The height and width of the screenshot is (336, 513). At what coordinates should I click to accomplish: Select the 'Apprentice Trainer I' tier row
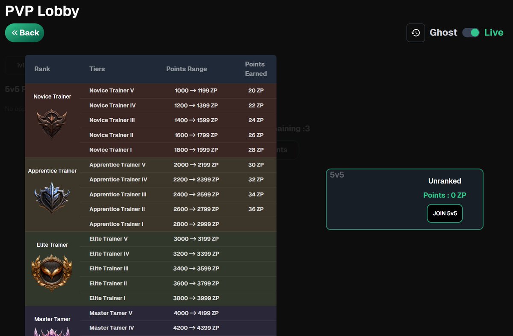click(178, 224)
